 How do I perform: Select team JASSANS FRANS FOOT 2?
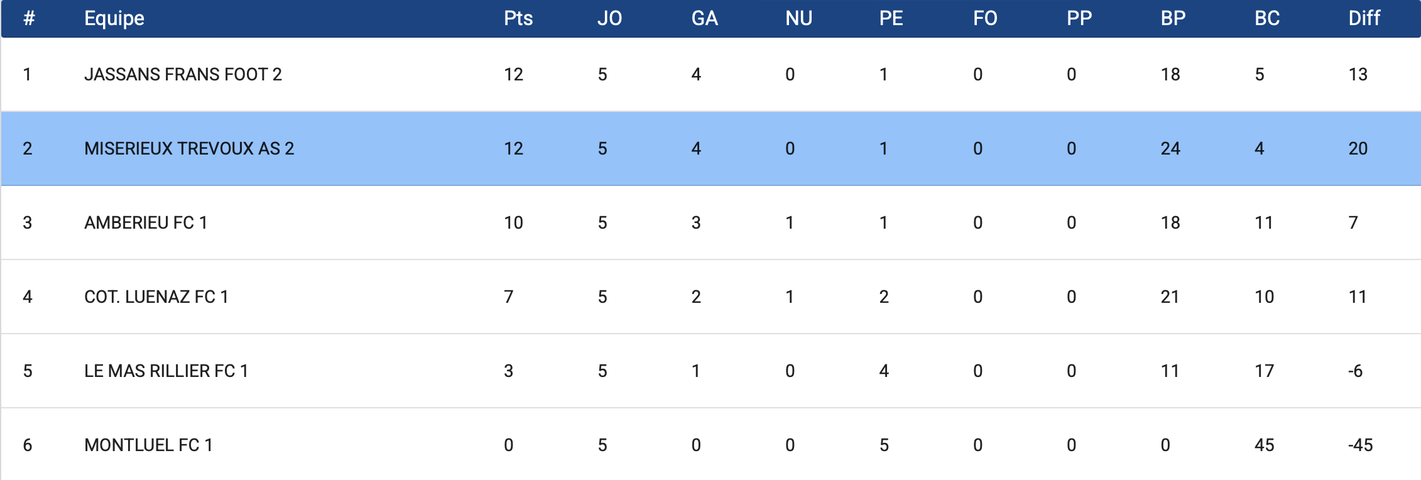183,74
